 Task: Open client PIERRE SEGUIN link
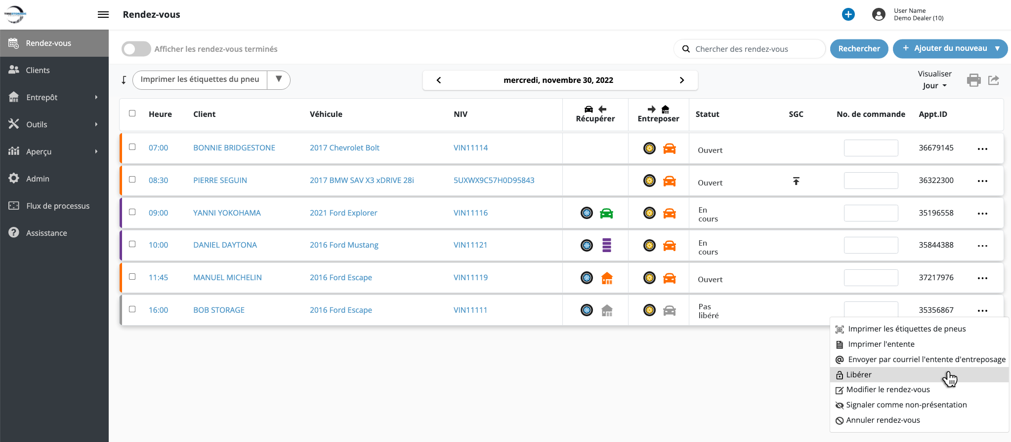tap(220, 181)
